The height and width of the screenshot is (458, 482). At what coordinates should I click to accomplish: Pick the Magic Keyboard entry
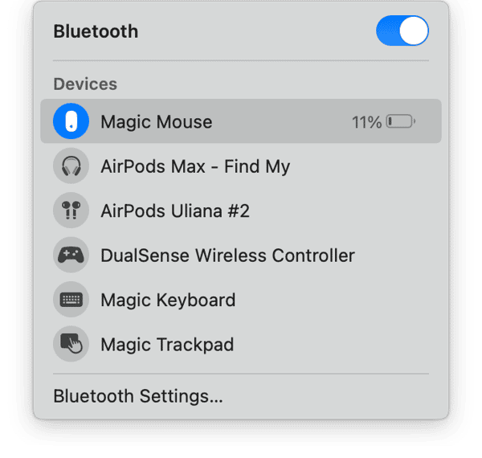tap(168, 301)
